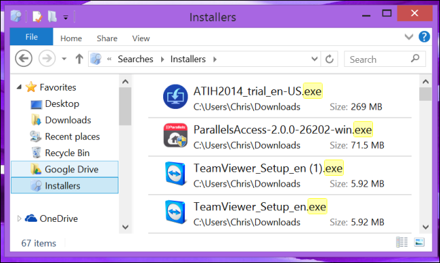Viewport: 440px width, 263px height.
Task: Switch to the View ribbon tab
Action: tap(141, 39)
